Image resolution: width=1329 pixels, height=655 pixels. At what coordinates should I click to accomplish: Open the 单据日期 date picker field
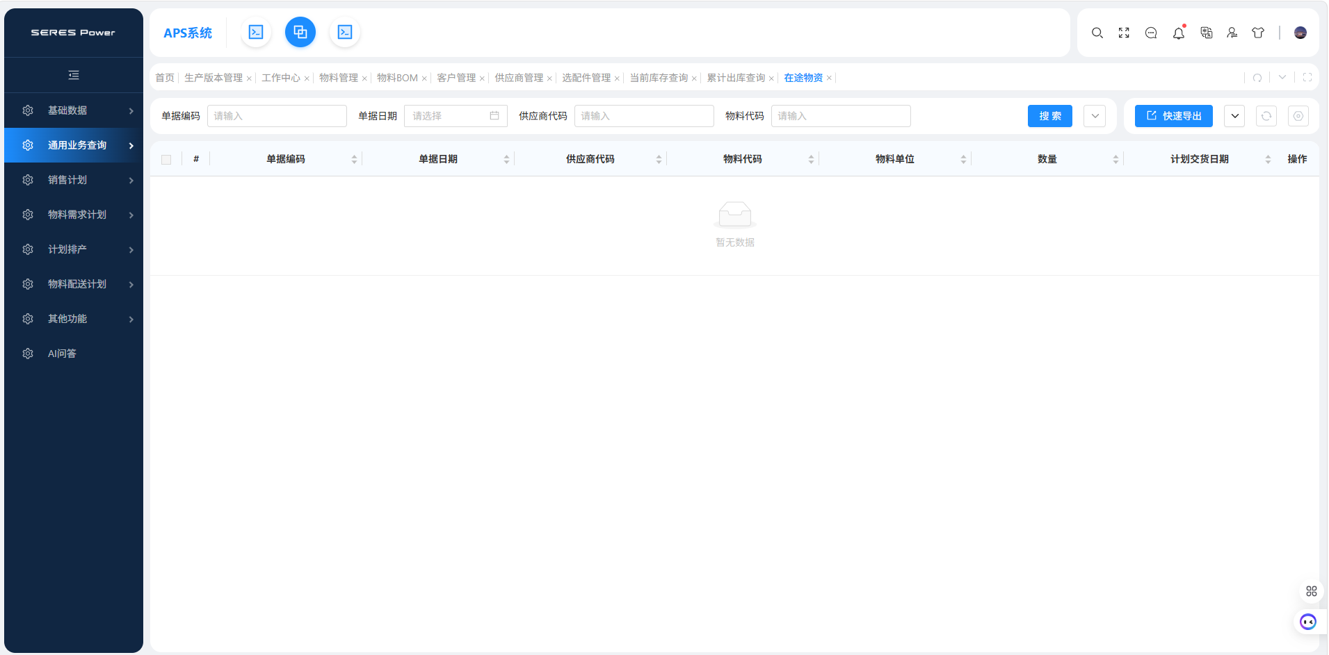[456, 116]
